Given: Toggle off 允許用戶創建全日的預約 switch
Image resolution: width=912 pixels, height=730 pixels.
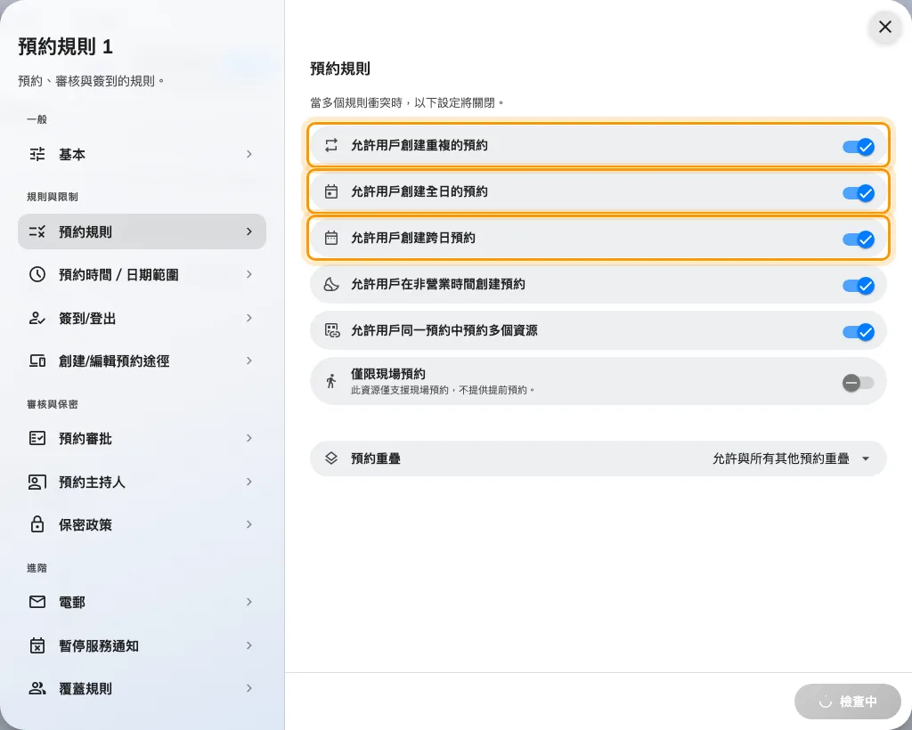Looking at the screenshot, I should [x=859, y=193].
